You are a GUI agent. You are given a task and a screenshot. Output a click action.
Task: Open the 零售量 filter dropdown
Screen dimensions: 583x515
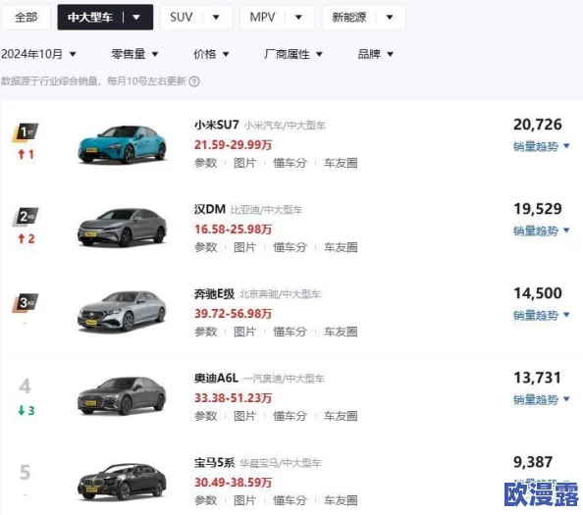coord(134,54)
